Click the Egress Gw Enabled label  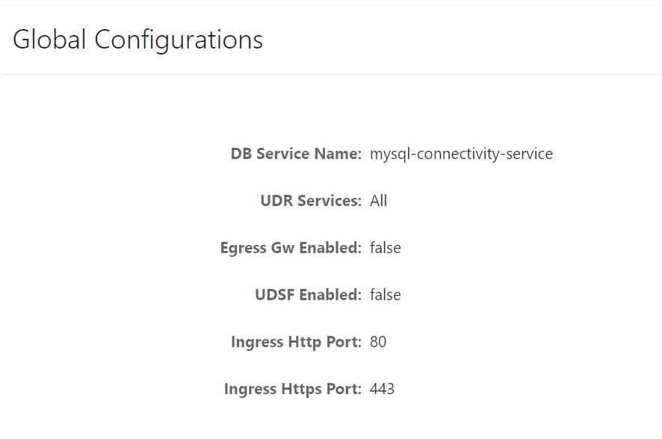tap(291, 248)
